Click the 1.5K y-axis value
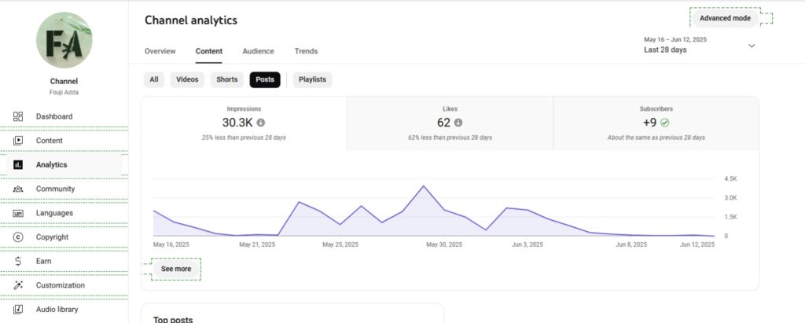Screen dimensions: 805x323 point(730,217)
